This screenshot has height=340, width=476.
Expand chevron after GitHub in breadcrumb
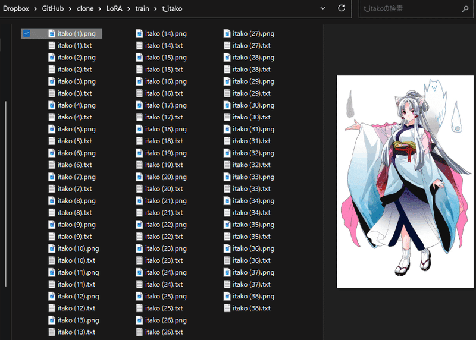(x=70, y=9)
